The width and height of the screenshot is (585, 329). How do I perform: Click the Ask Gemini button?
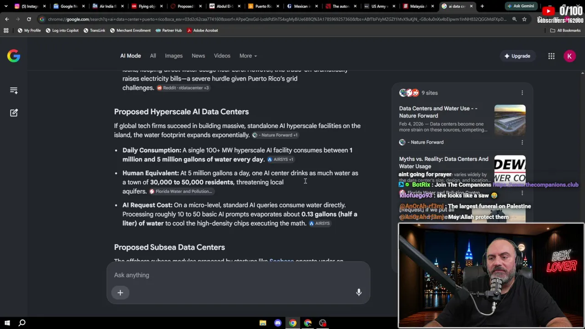[520, 6]
